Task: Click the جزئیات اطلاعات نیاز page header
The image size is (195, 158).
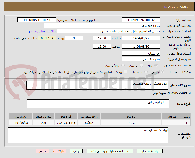Action: tap(175, 7)
